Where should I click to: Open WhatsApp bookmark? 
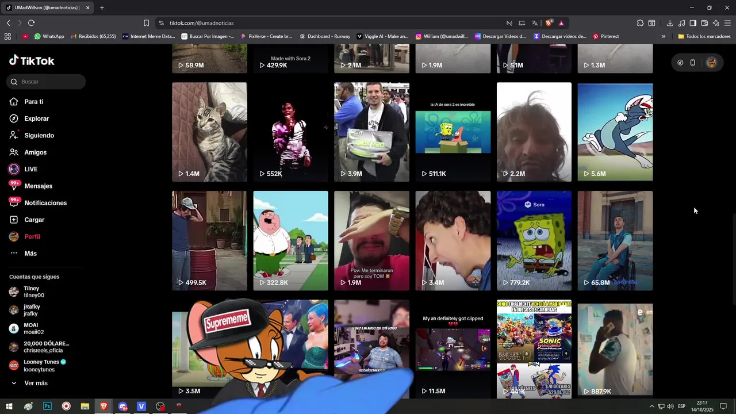[49, 36]
